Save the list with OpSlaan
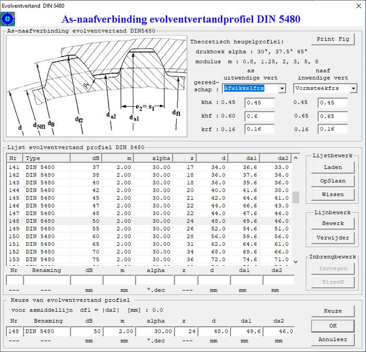This screenshot has height=352, width=366. pyautogui.click(x=333, y=181)
